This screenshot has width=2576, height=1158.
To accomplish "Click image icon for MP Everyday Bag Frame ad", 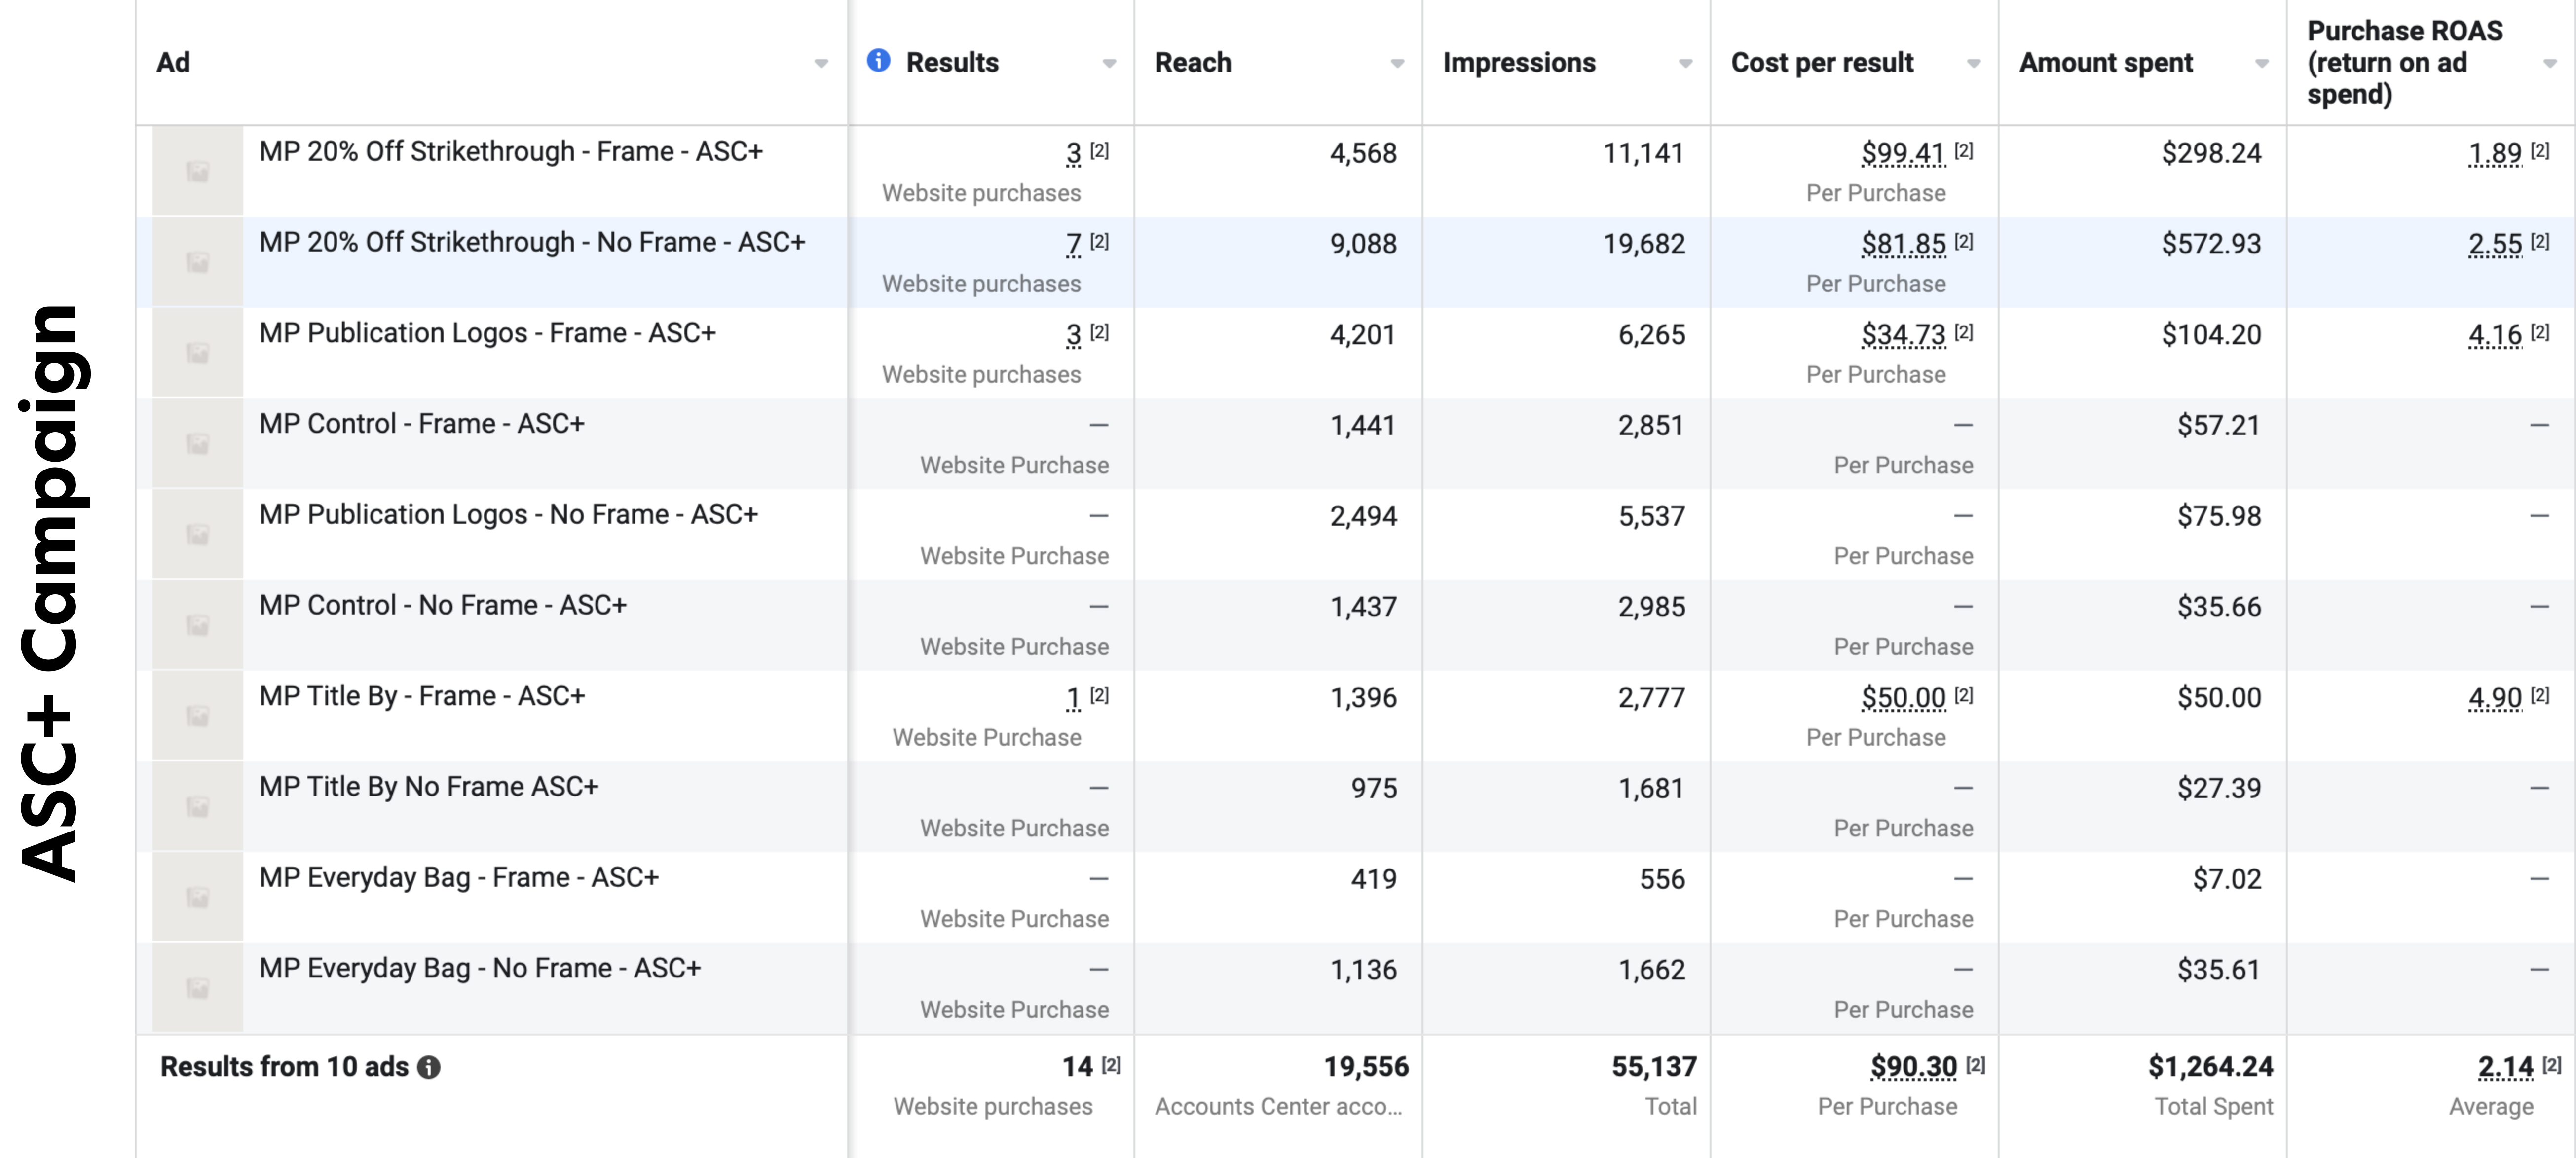I will pos(198,897).
